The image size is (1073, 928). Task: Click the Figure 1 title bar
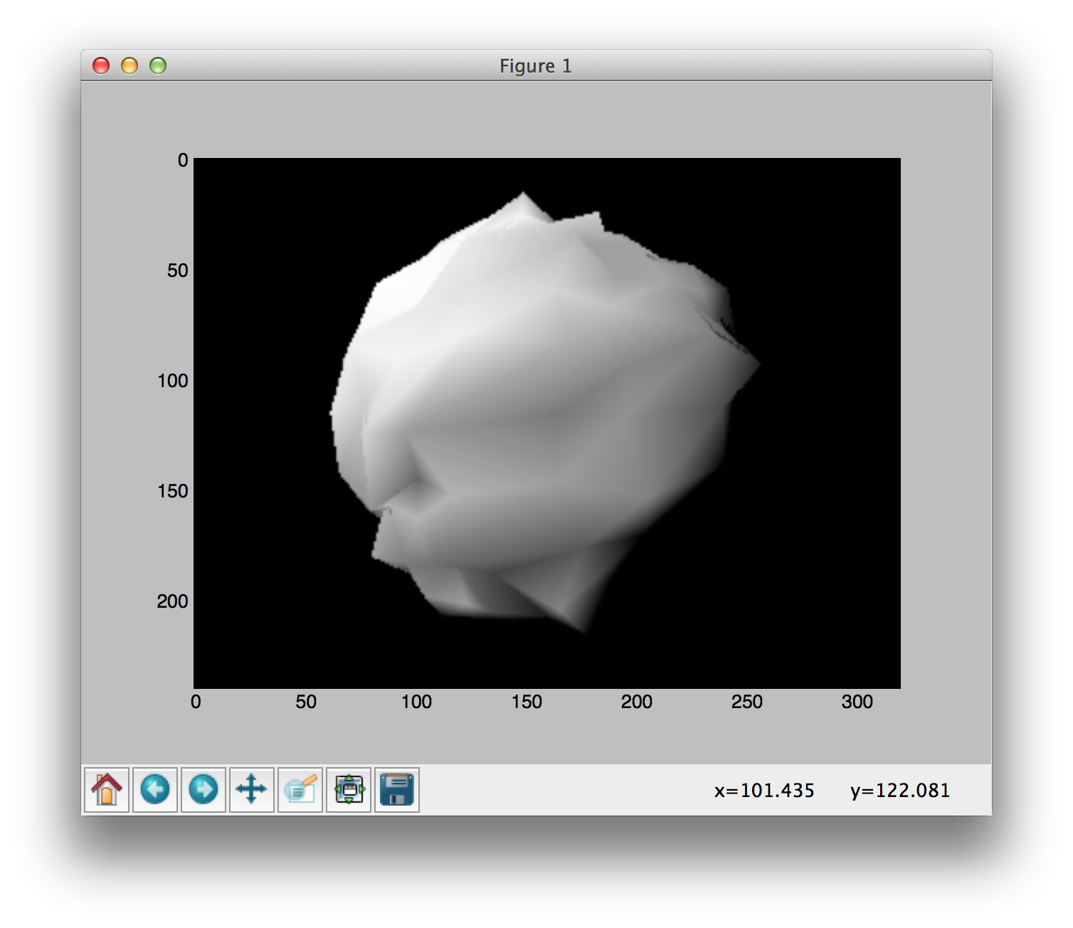tap(535, 65)
